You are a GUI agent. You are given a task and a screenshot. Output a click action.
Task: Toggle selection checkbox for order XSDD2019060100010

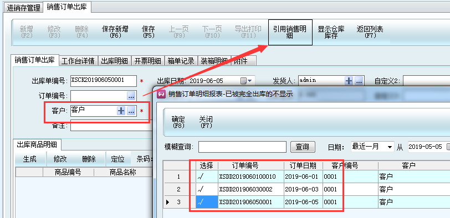(207, 177)
